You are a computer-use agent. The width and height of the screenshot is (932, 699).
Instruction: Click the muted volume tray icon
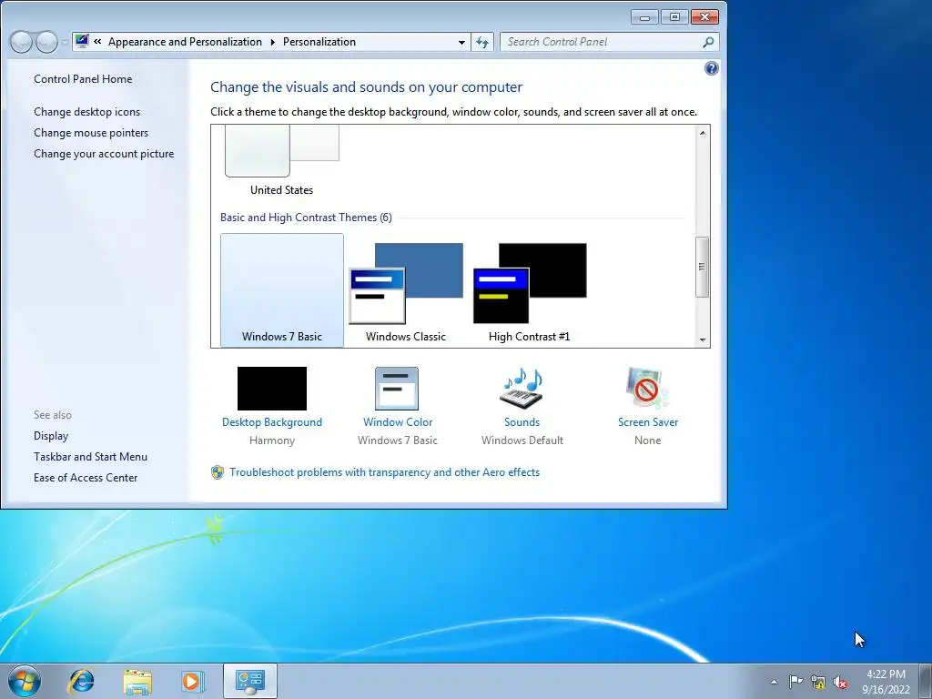(840, 683)
